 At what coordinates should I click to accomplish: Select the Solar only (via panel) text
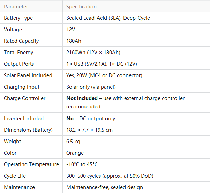click(91, 87)
